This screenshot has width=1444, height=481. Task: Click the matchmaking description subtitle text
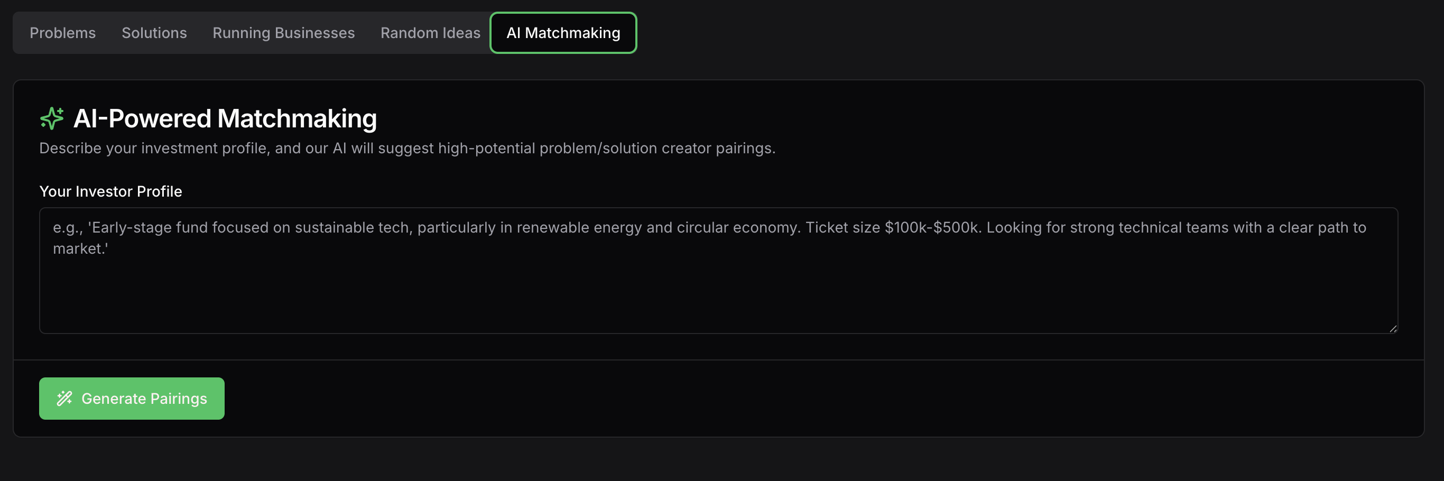[407, 148]
